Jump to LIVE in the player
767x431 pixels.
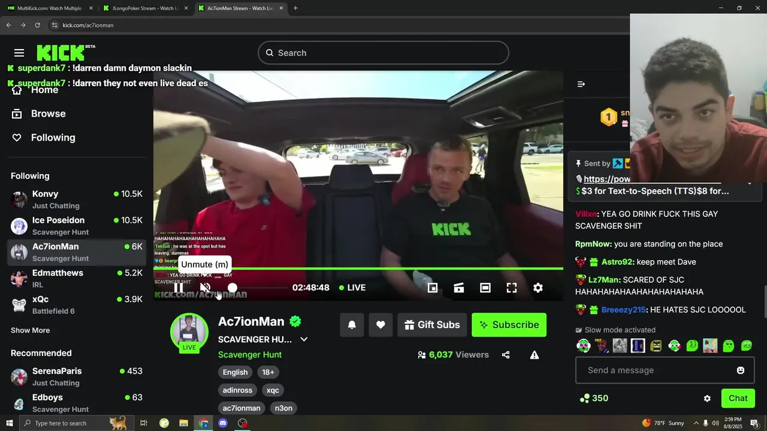point(352,288)
